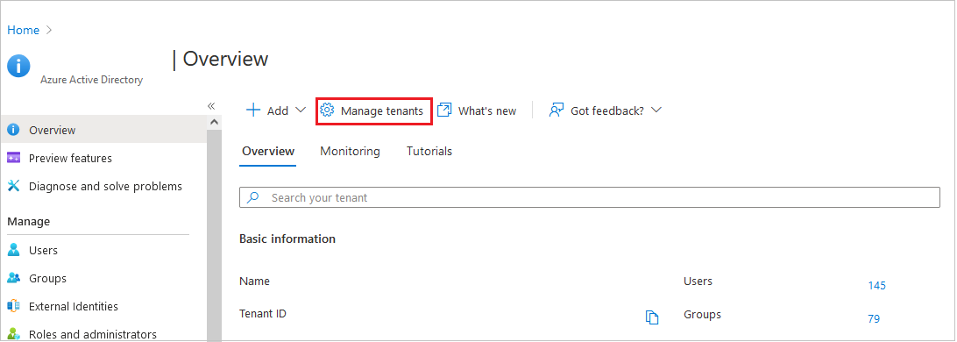Expand the Got feedback dropdown chevron
The height and width of the screenshot is (342, 957).
(x=656, y=110)
